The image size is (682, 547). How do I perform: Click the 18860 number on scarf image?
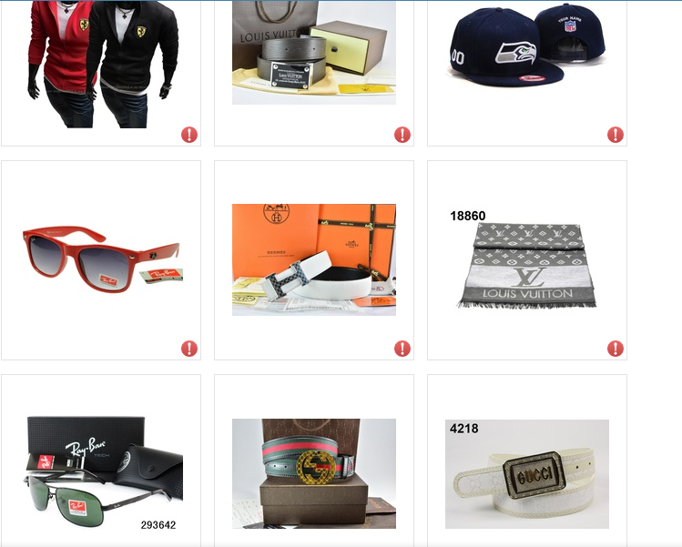coord(468,216)
